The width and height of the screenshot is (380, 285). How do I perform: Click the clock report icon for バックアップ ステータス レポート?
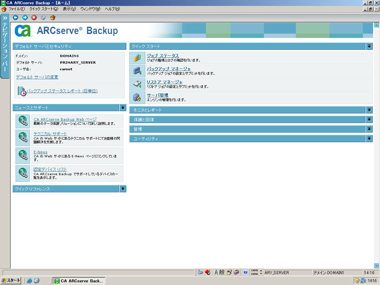[22, 91]
